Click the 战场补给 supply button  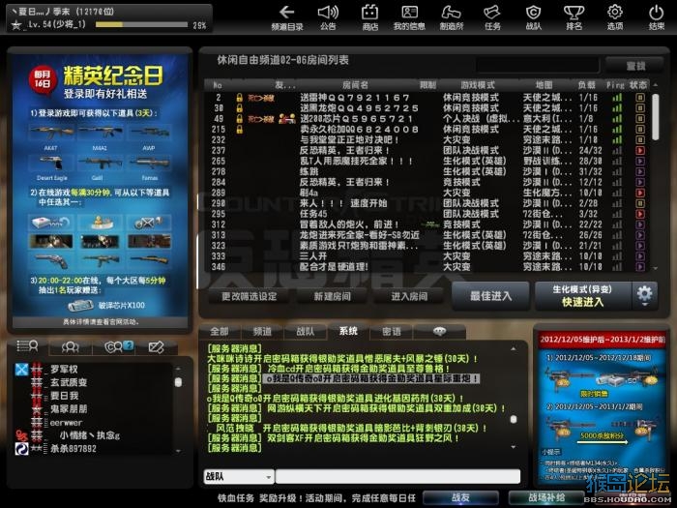546,497
